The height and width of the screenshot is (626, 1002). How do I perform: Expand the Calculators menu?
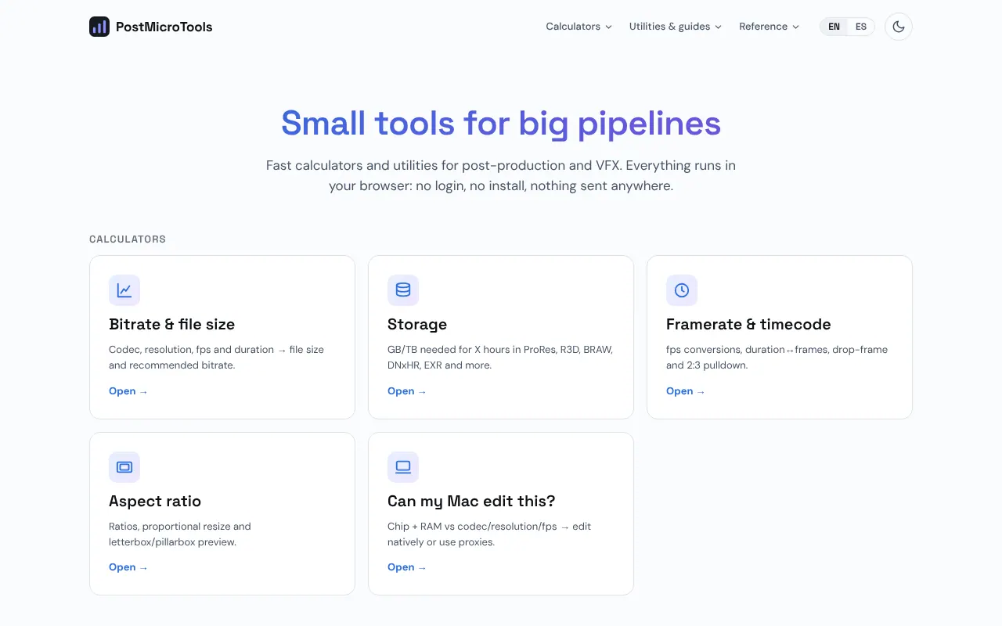(x=579, y=27)
